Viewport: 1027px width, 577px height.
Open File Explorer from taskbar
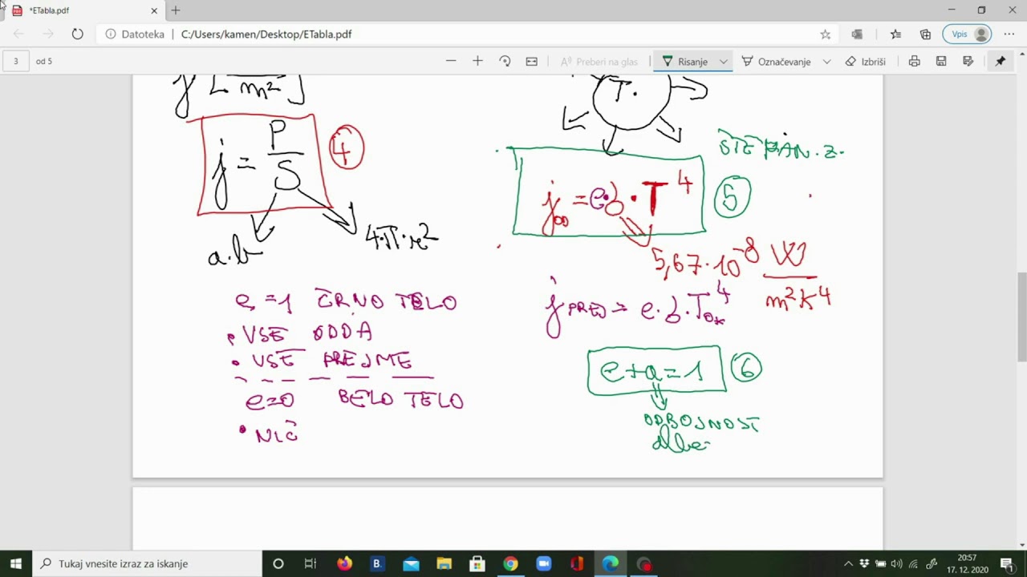[444, 563]
